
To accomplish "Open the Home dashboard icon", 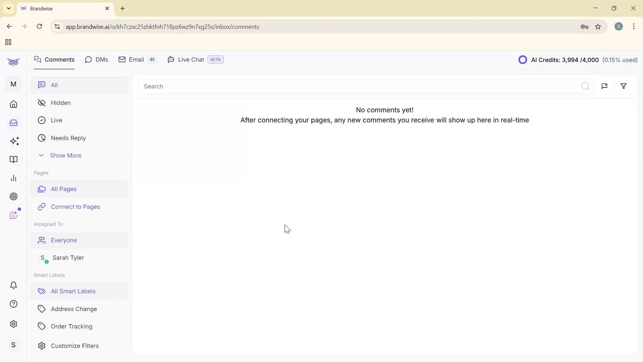I will pos(13,104).
